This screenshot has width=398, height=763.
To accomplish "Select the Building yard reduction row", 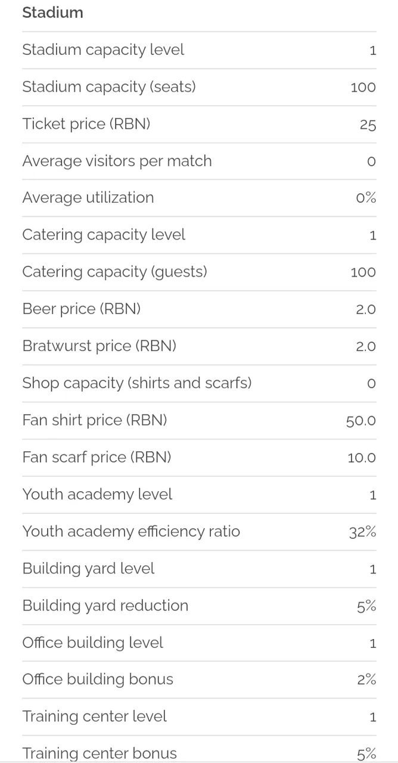I will [x=199, y=606].
